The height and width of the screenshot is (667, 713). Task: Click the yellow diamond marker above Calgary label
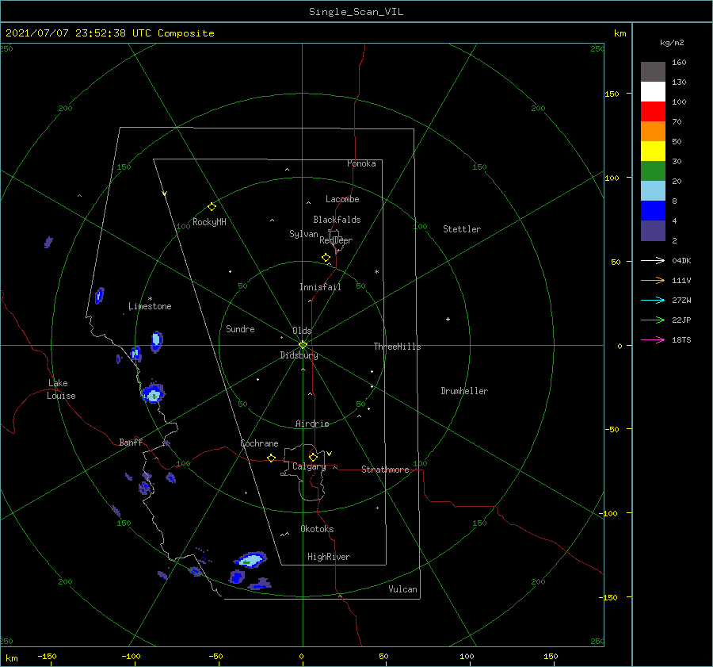pyautogui.click(x=313, y=457)
